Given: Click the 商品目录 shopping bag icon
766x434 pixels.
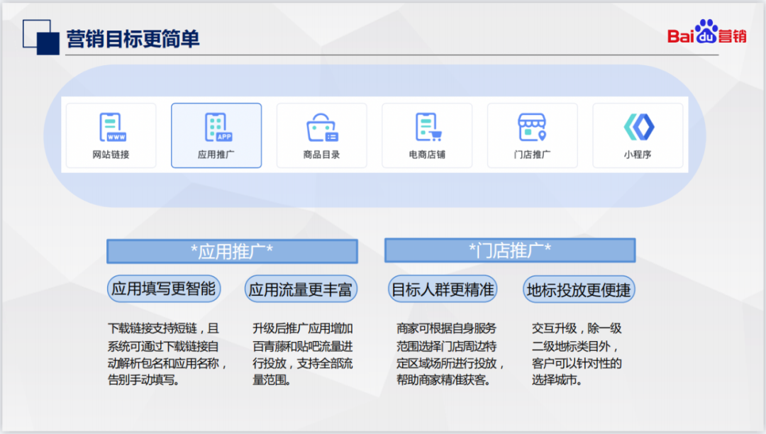Looking at the screenshot, I should pos(323,128).
